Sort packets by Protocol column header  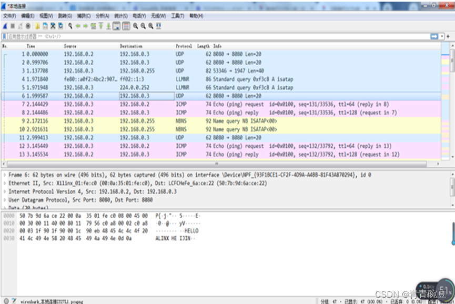click(184, 46)
